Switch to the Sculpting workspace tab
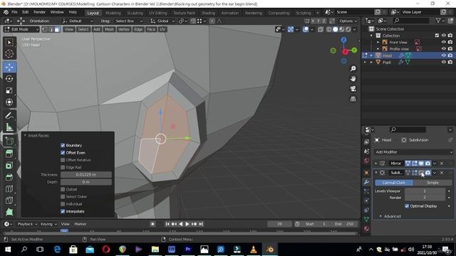The height and width of the screenshot is (256, 456). pos(135,13)
